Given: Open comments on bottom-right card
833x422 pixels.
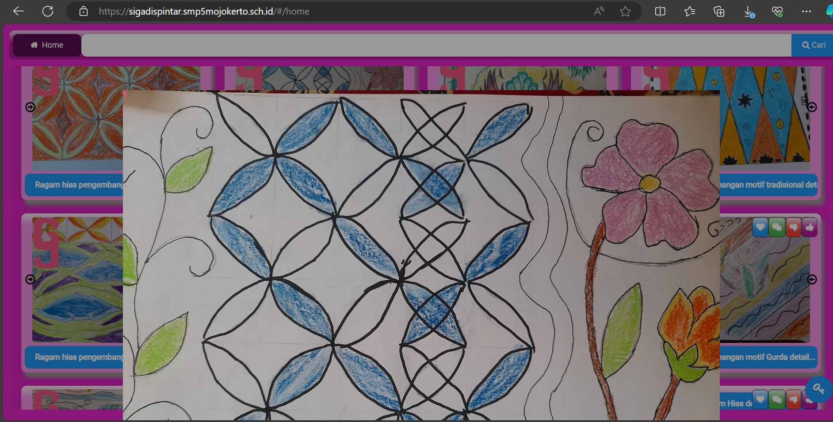Looking at the screenshot, I should [776, 400].
